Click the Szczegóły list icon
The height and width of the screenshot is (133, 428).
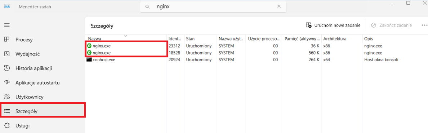[7, 111]
